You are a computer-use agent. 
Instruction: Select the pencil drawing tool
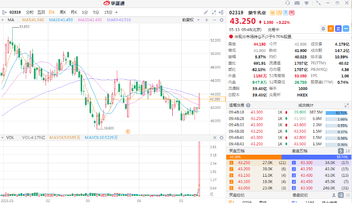[x=206, y=12]
